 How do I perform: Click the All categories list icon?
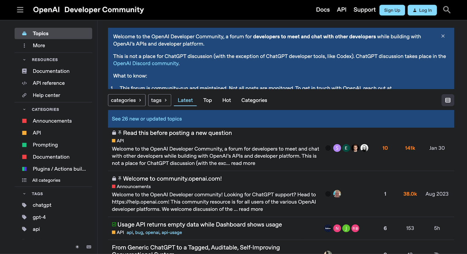25,180
